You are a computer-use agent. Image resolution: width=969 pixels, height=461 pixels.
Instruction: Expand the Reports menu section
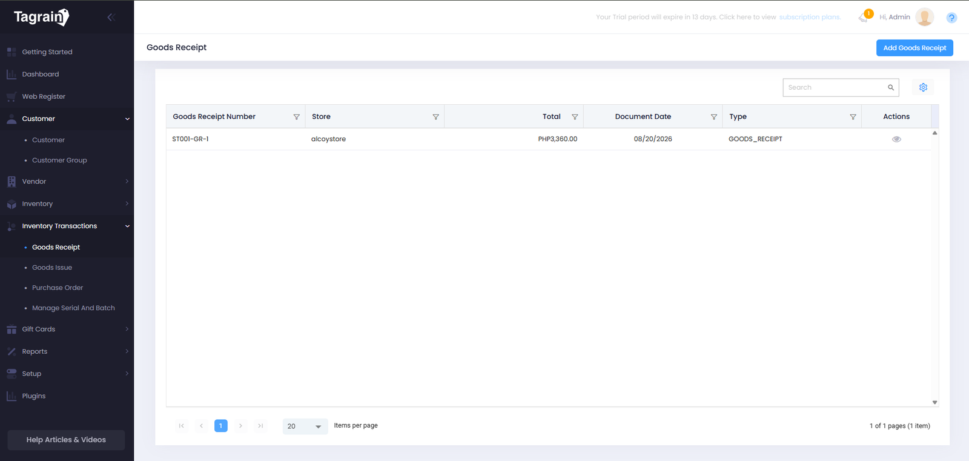67,352
